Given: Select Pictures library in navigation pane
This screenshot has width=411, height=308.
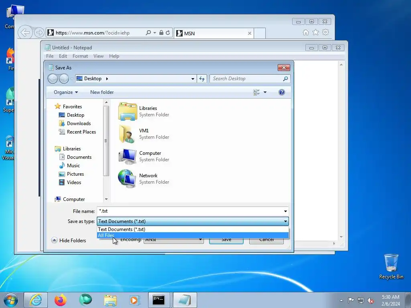Looking at the screenshot, I should pyautogui.click(x=71, y=174).
